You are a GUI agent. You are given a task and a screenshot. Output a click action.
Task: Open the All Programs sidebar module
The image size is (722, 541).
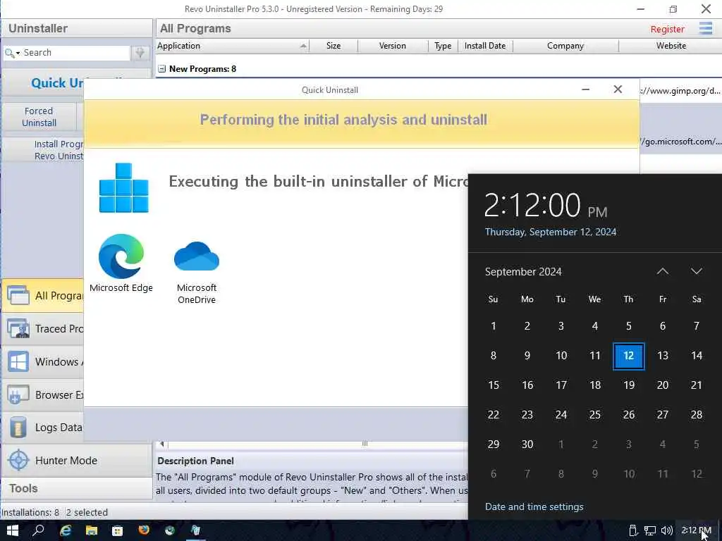pos(43,295)
